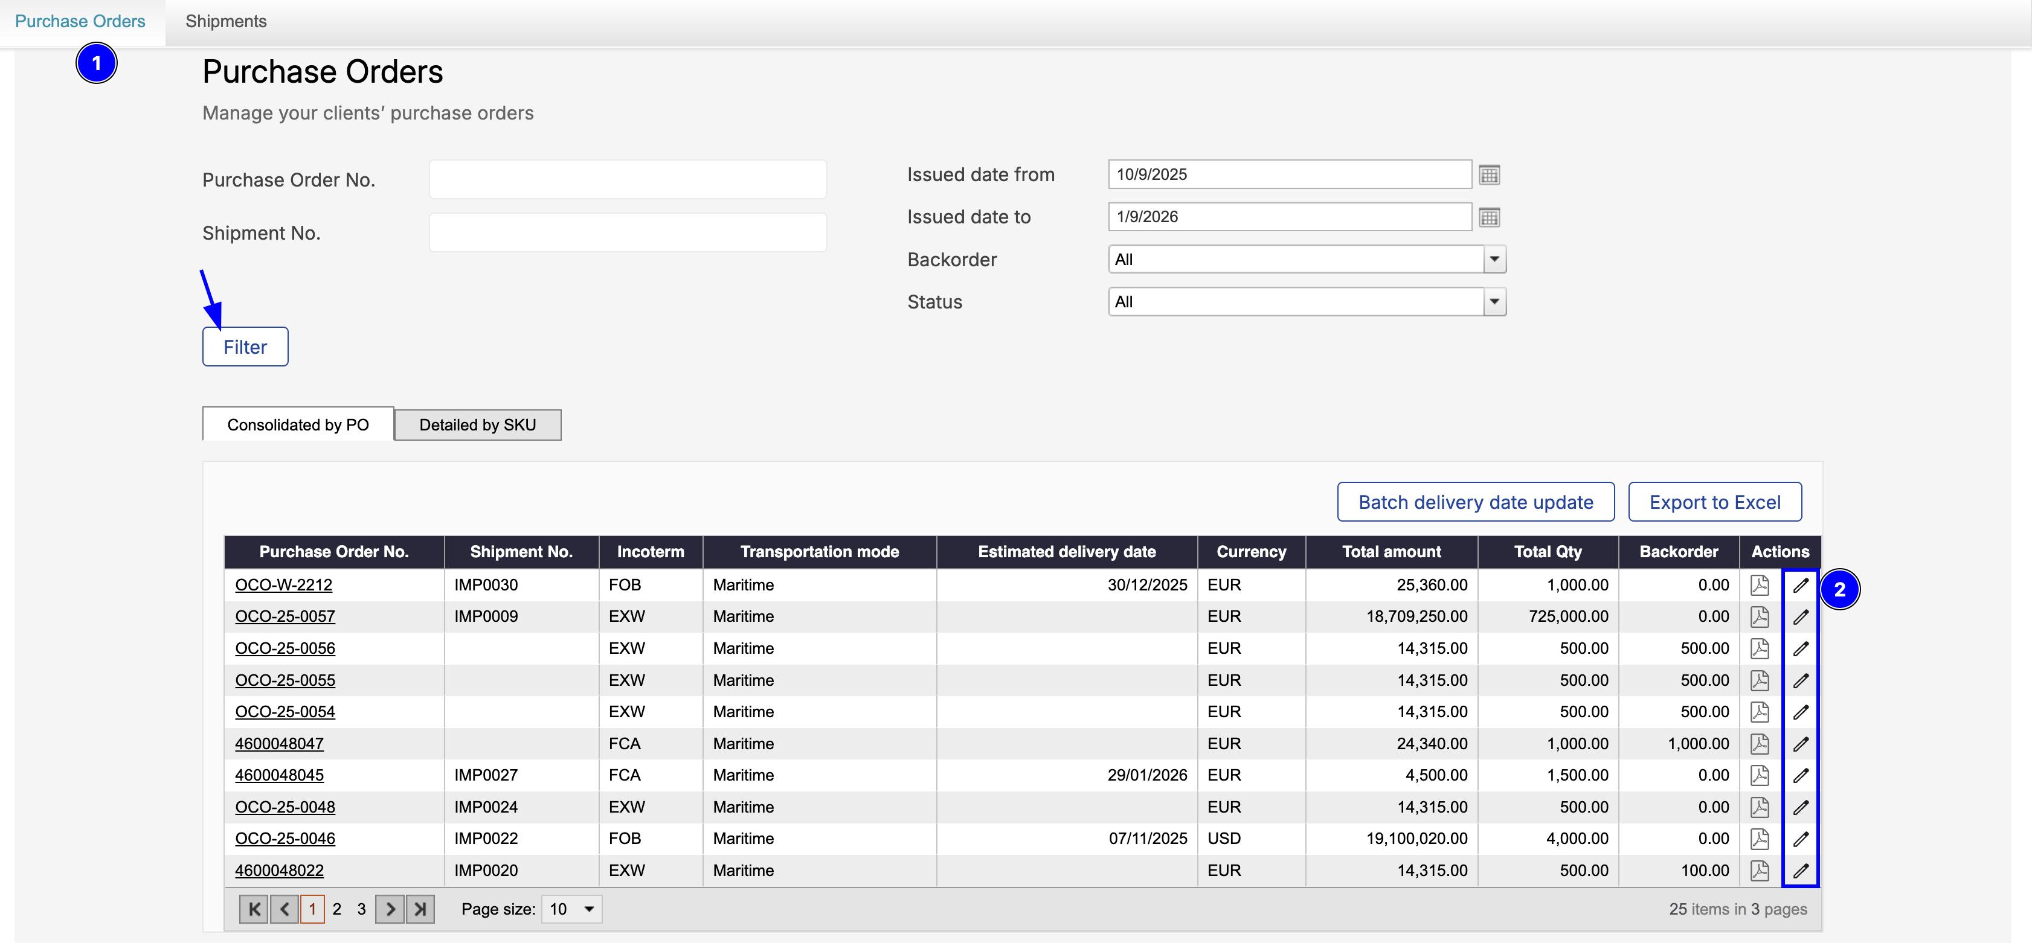The width and height of the screenshot is (2032, 943).
Task: Open purchase order OCO-25-0056 link
Action: coord(285,648)
